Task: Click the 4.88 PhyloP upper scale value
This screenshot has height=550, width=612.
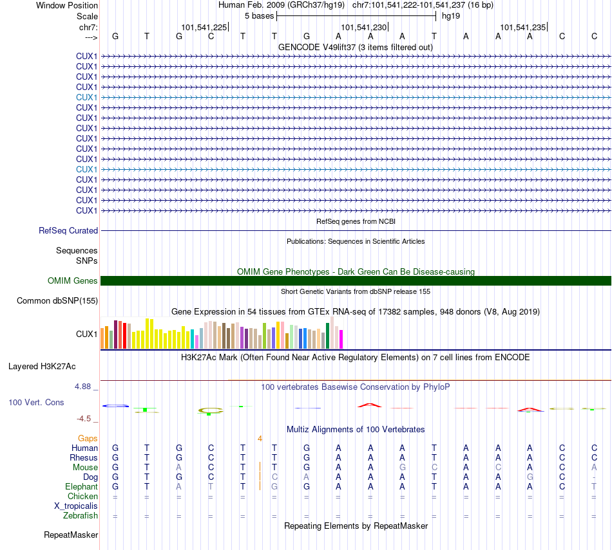Action: 82,387
